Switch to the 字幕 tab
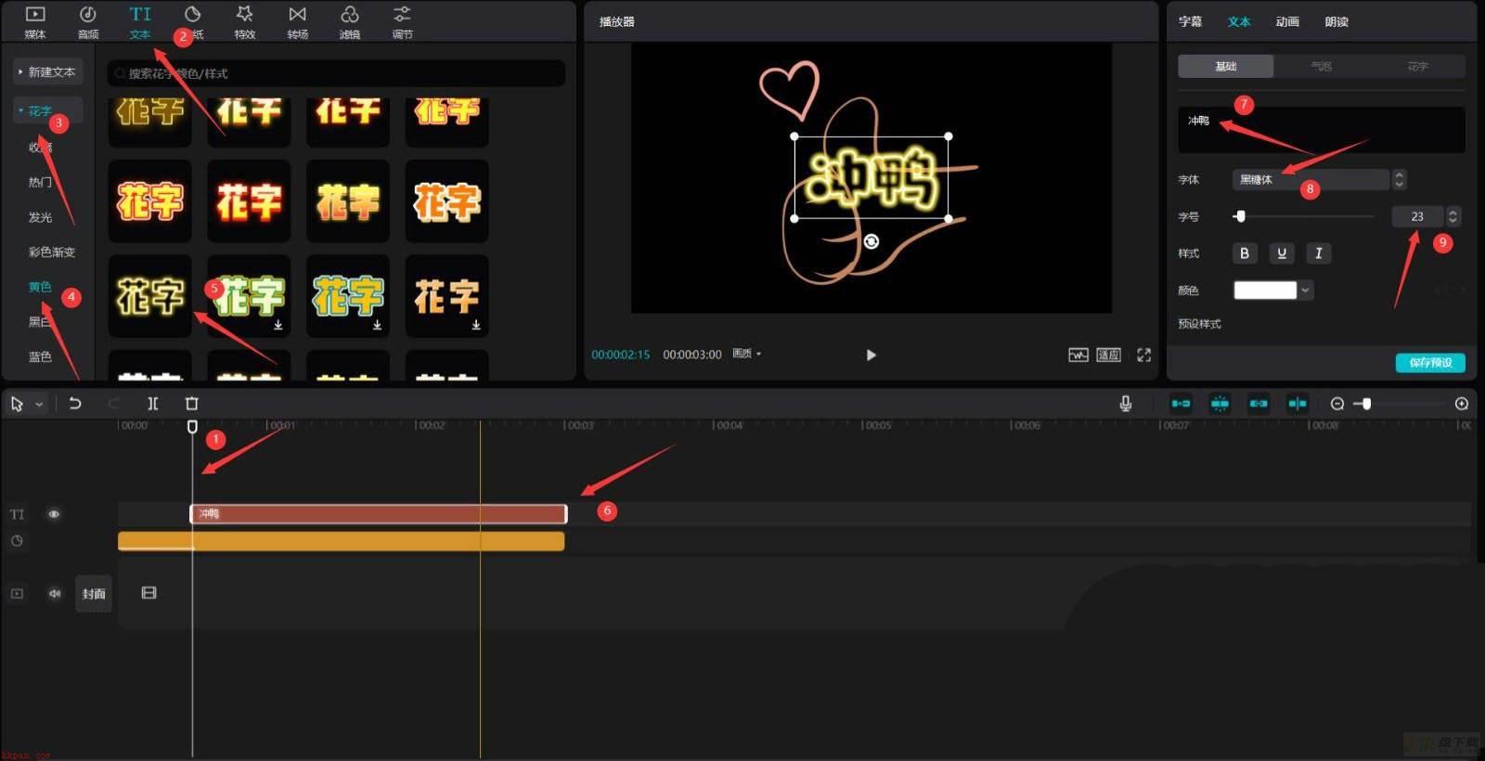The width and height of the screenshot is (1485, 761). [1190, 21]
